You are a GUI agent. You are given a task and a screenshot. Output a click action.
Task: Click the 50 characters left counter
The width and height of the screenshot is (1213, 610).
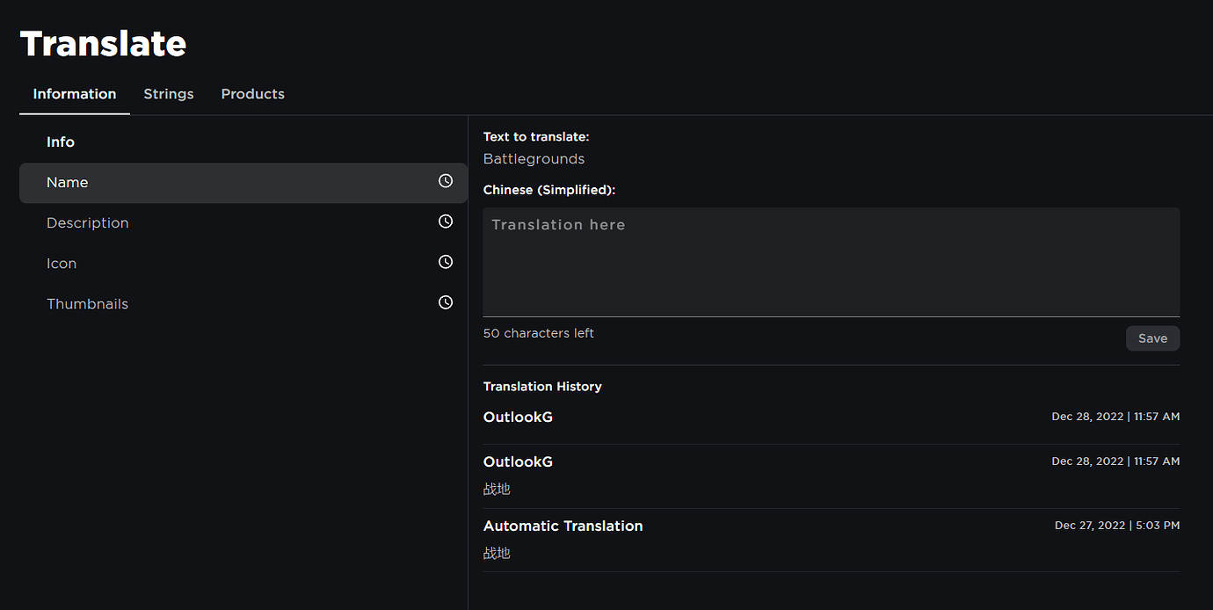point(538,333)
